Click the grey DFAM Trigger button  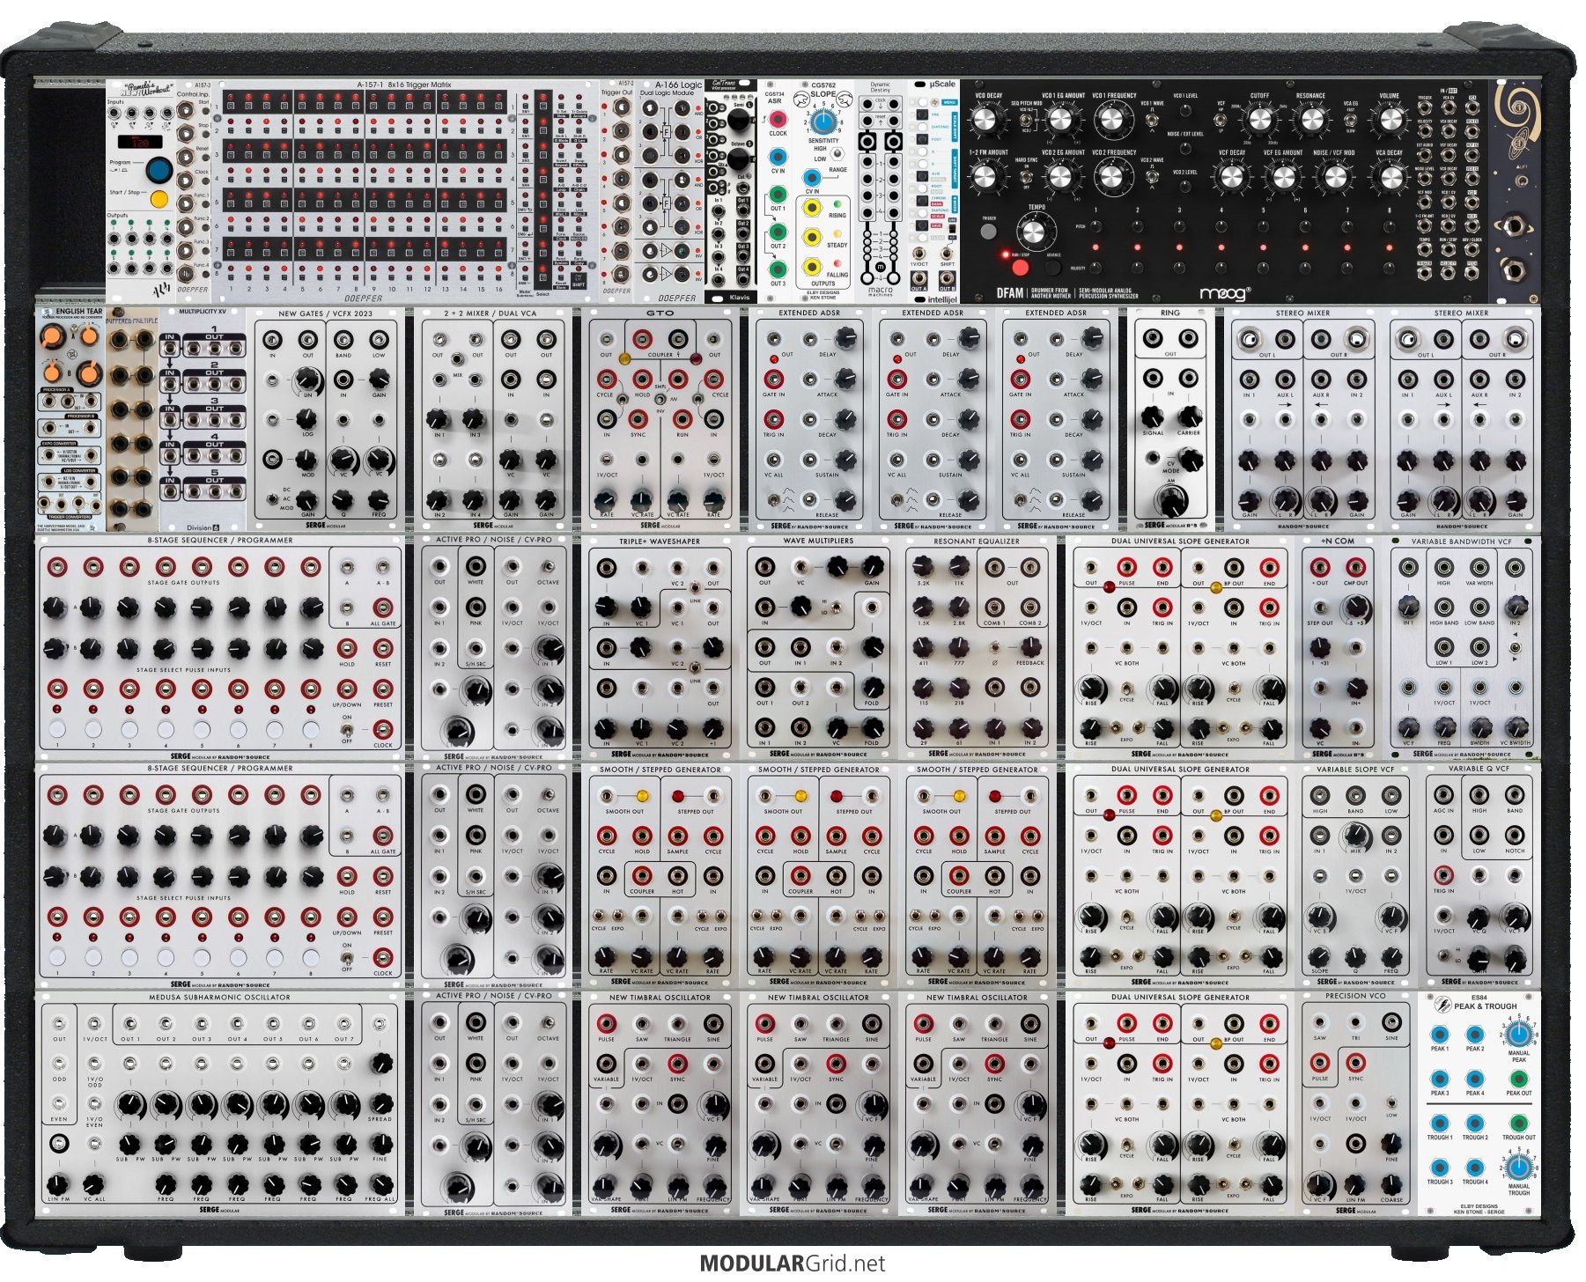pos(989,232)
